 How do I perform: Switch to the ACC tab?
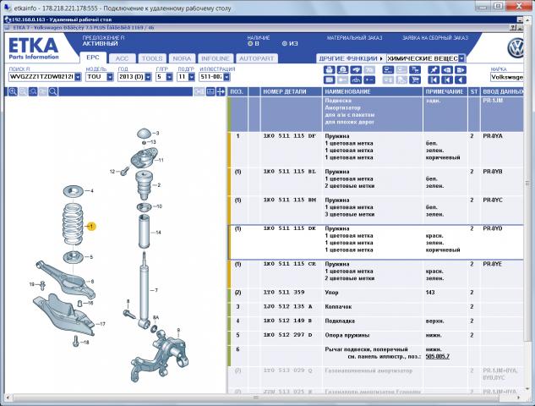coord(123,58)
